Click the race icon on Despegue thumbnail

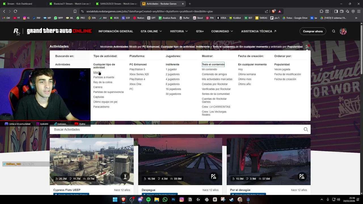214,177
